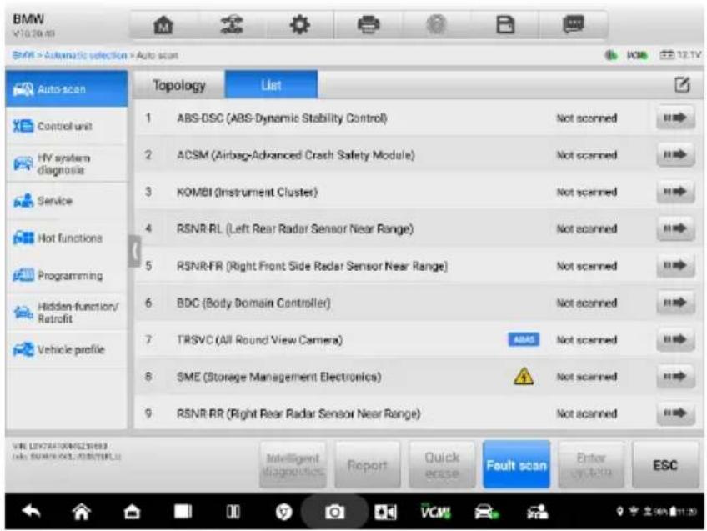Image resolution: width=707 pixels, height=531 pixels.
Task: Click the save disk icon
Action: (505, 24)
